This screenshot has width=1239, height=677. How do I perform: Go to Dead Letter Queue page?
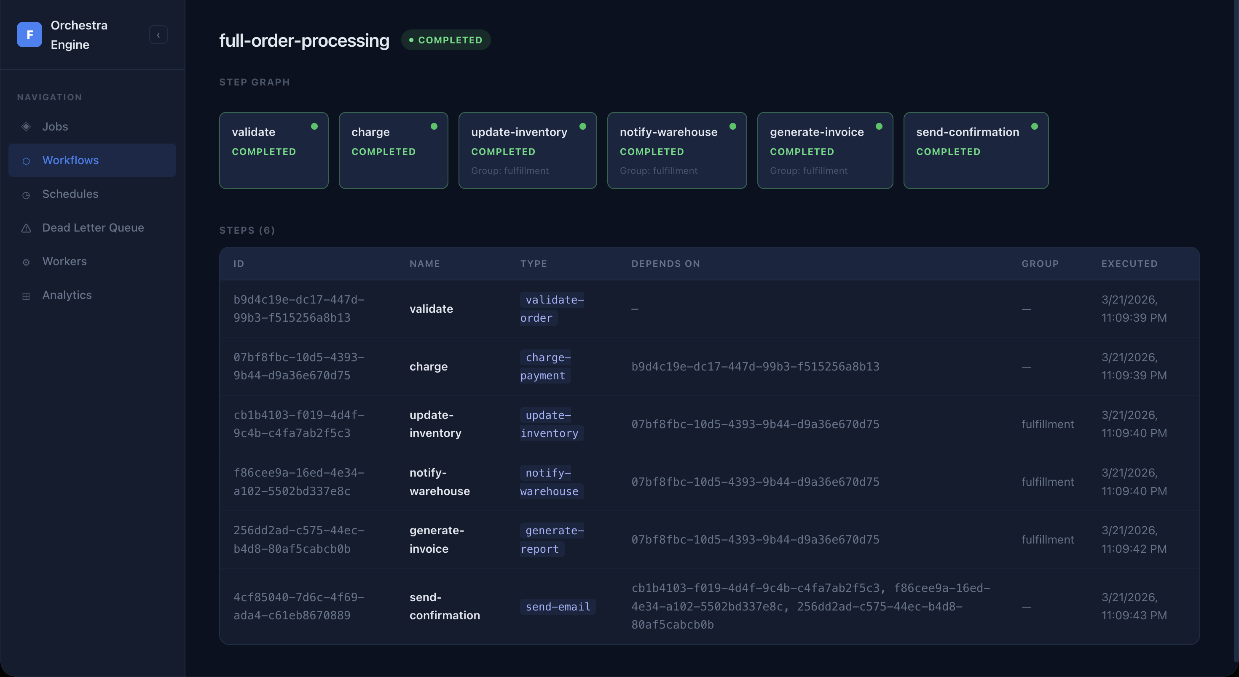click(x=93, y=227)
